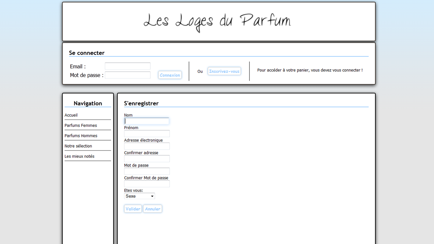
Task: Click the Connexion button
Action: [x=170, y=75]
